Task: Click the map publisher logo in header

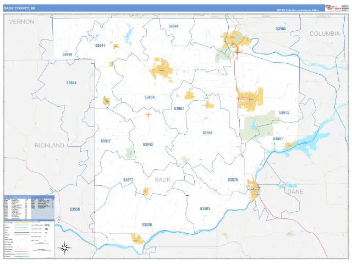Action: pos(333,8)
